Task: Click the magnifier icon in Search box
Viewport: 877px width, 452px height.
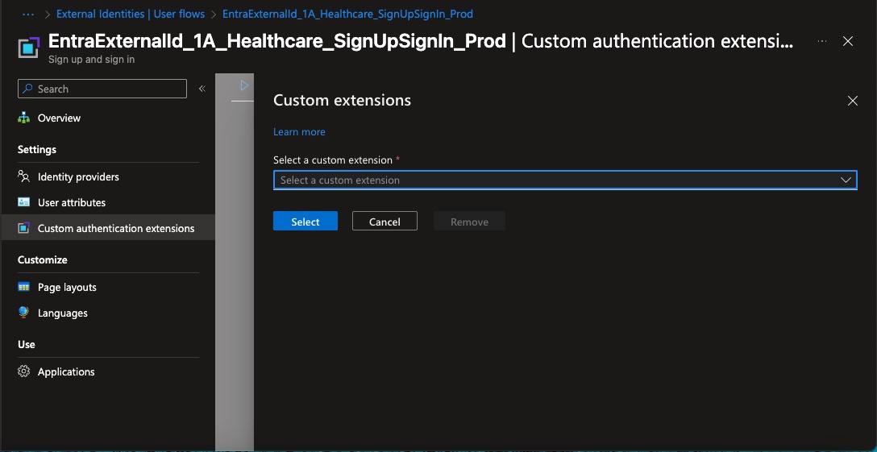Action: tap(28, 89)
